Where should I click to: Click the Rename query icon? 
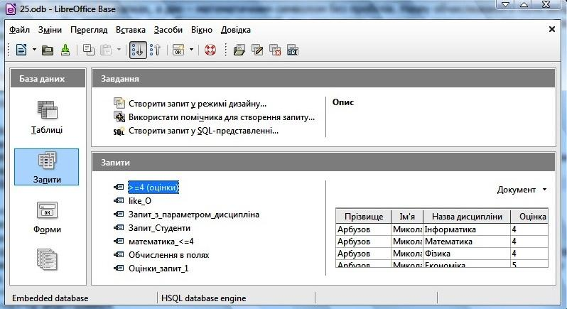coord(293,50)
